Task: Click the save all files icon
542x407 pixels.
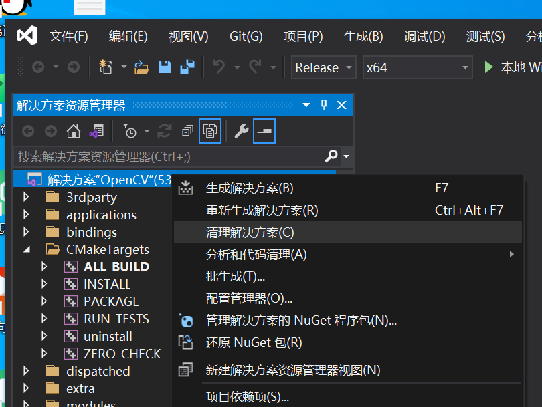Action: click(x=187, y=67)
